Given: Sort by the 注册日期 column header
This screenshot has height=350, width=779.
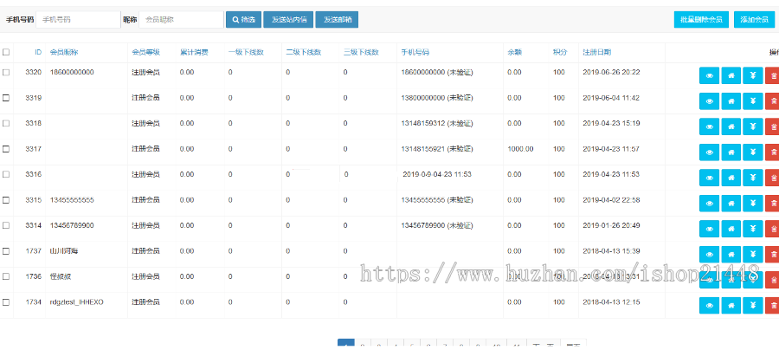Looking at the screenshot, I should tap(596, 52).
